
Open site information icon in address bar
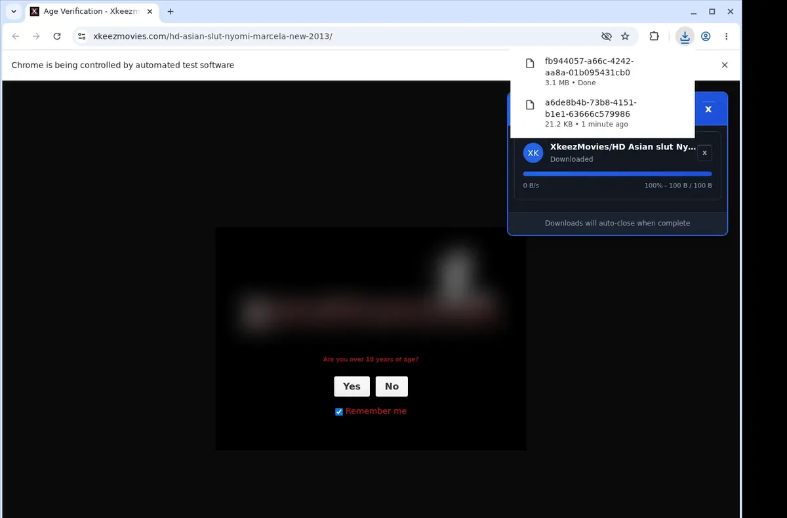pos(81,37)
